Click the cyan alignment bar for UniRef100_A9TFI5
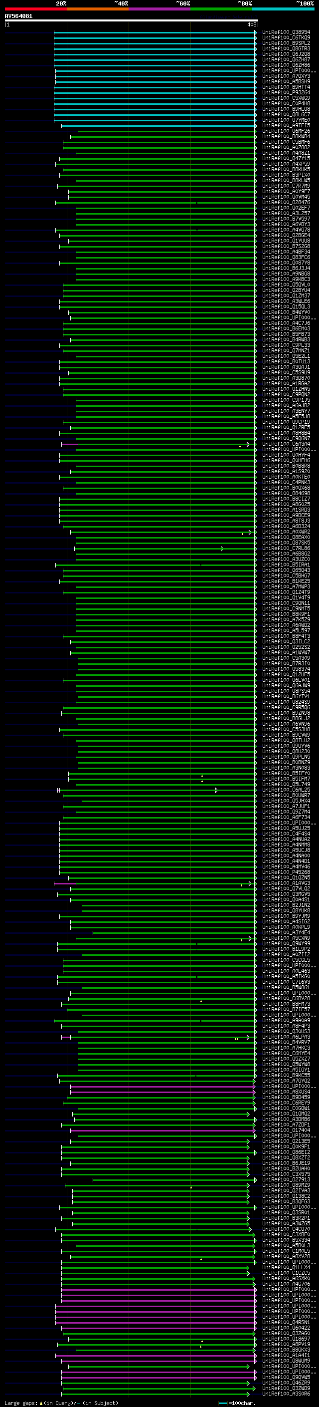The width and height of the screenshot is (319, 1407). coord(159,126)
